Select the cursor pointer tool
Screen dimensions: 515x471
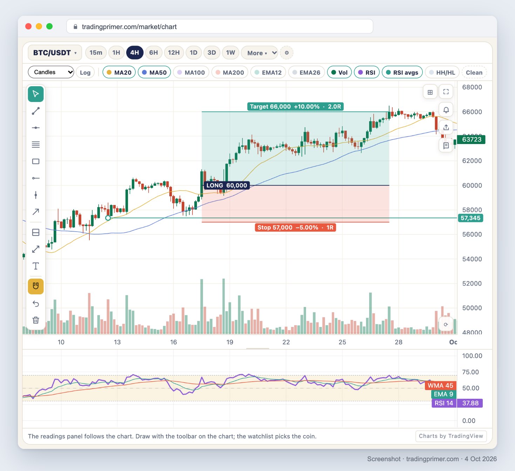click(x=36, y=94)
